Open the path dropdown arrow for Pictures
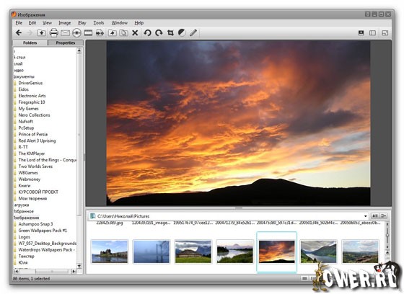The height and width of the screenshot is (294, 404). coord(365,216)
